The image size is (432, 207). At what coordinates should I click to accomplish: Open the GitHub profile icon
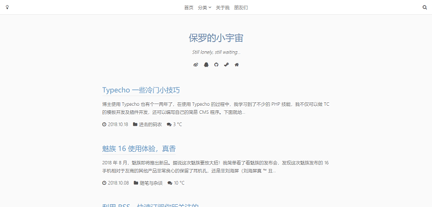click(216, 65)
